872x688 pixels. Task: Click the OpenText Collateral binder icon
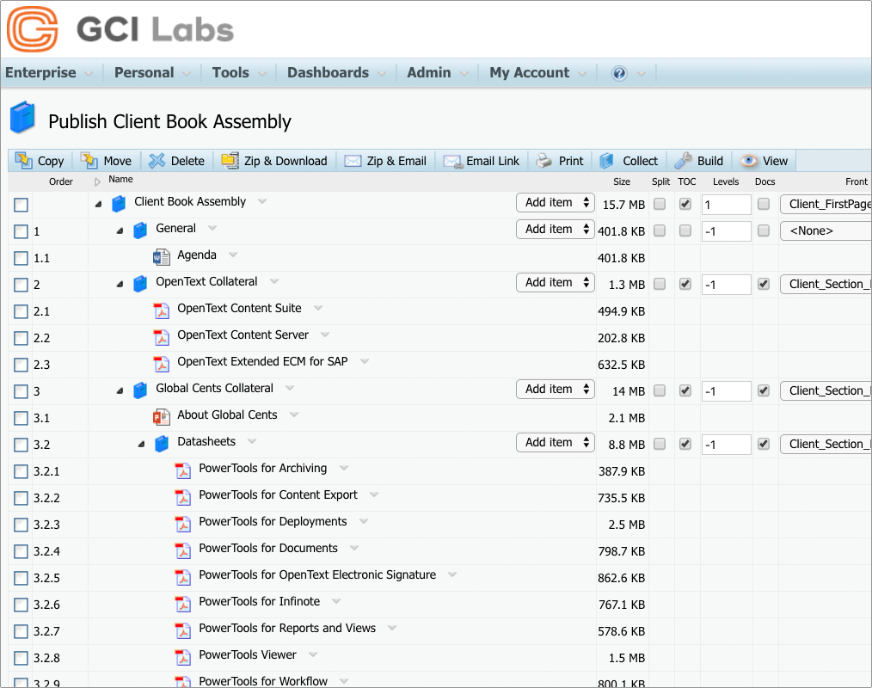(x=140, y=284)
